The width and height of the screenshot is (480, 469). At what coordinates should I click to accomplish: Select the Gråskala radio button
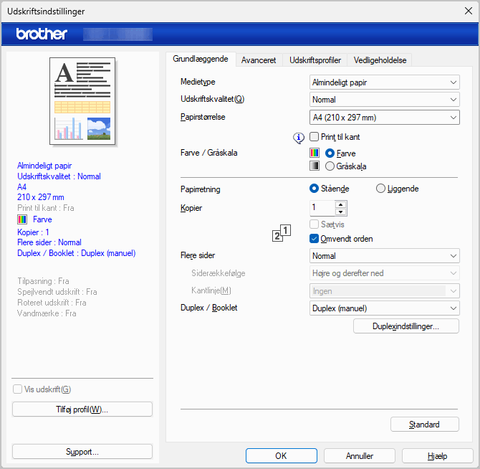click(x=330, y=166)
